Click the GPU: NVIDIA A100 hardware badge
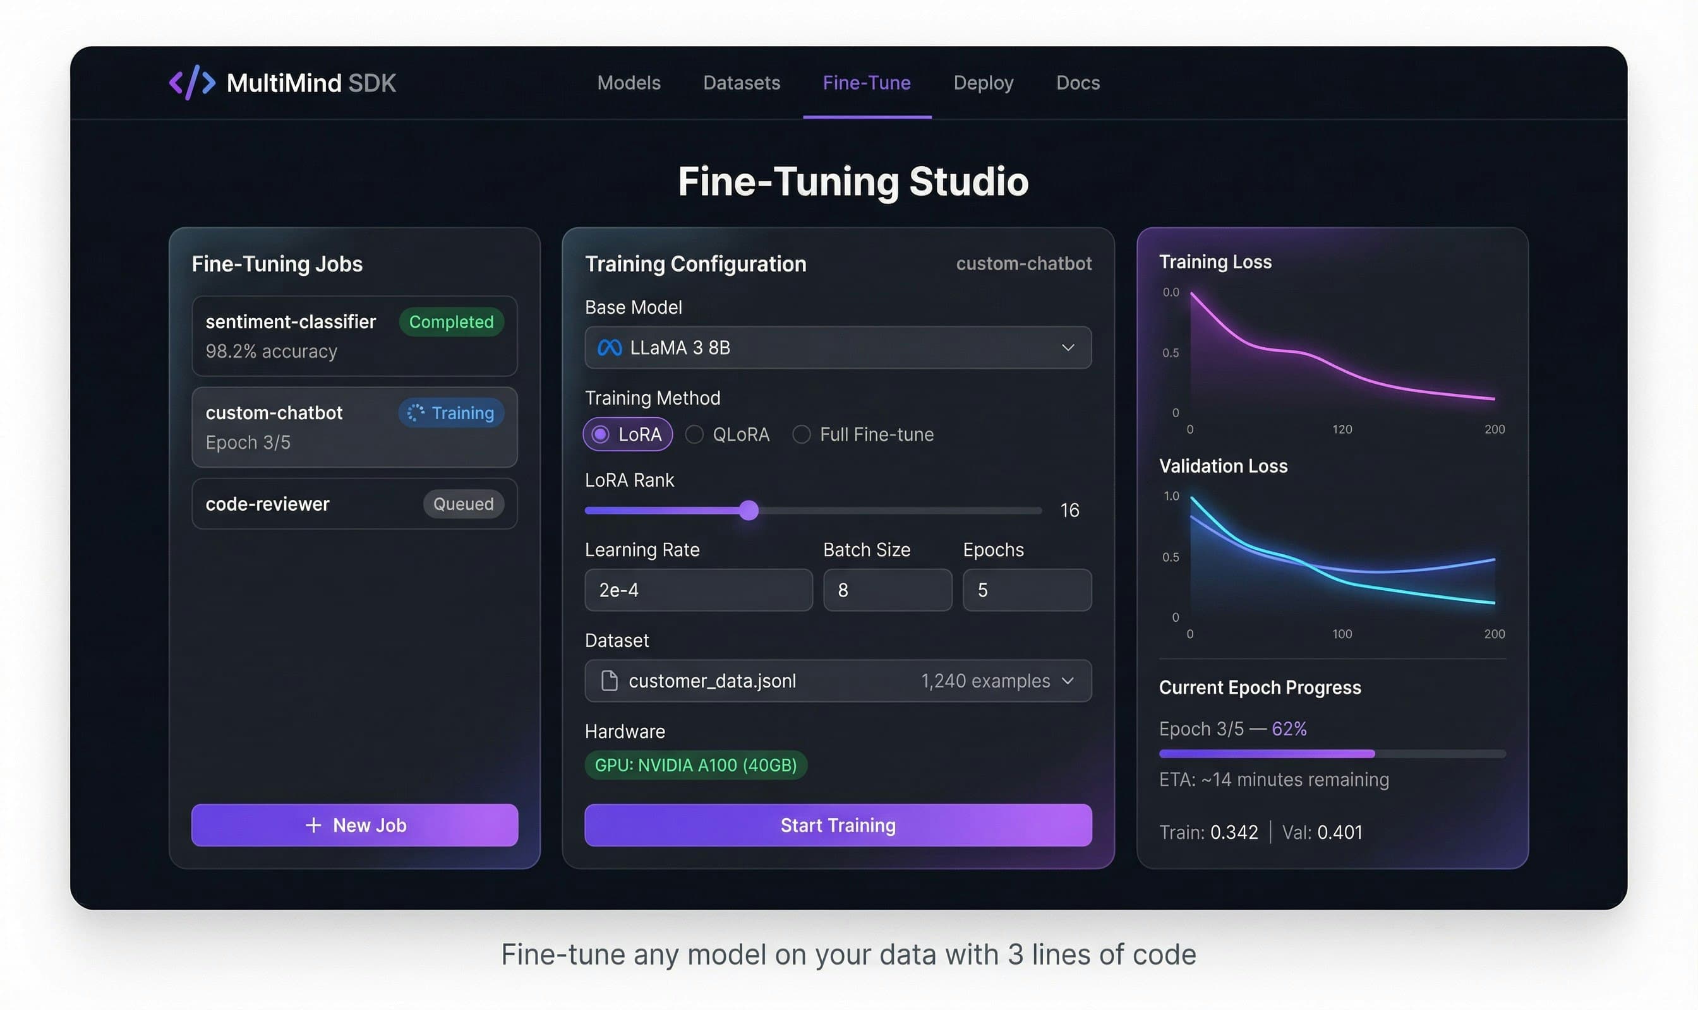 (696, 765)
